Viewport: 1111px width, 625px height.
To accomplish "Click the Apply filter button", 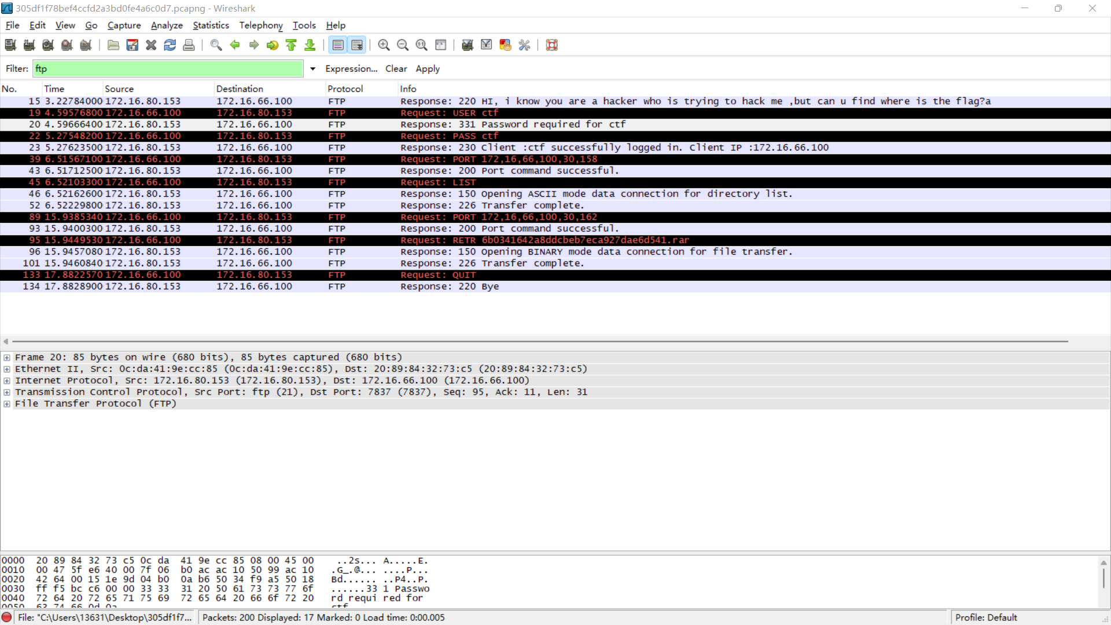I will coord(427,69).
